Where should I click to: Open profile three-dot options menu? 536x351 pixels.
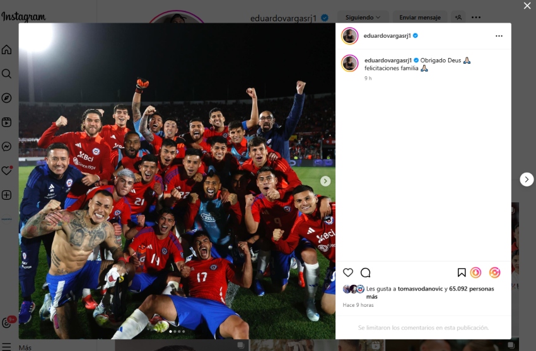point(476,18)
